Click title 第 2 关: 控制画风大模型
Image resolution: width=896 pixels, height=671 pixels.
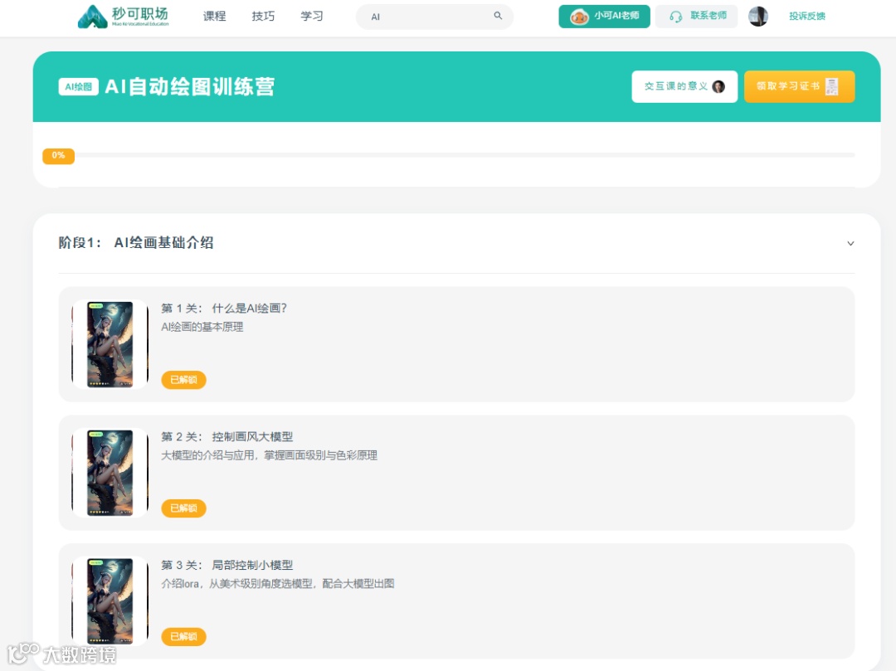[x=226, y=437]
